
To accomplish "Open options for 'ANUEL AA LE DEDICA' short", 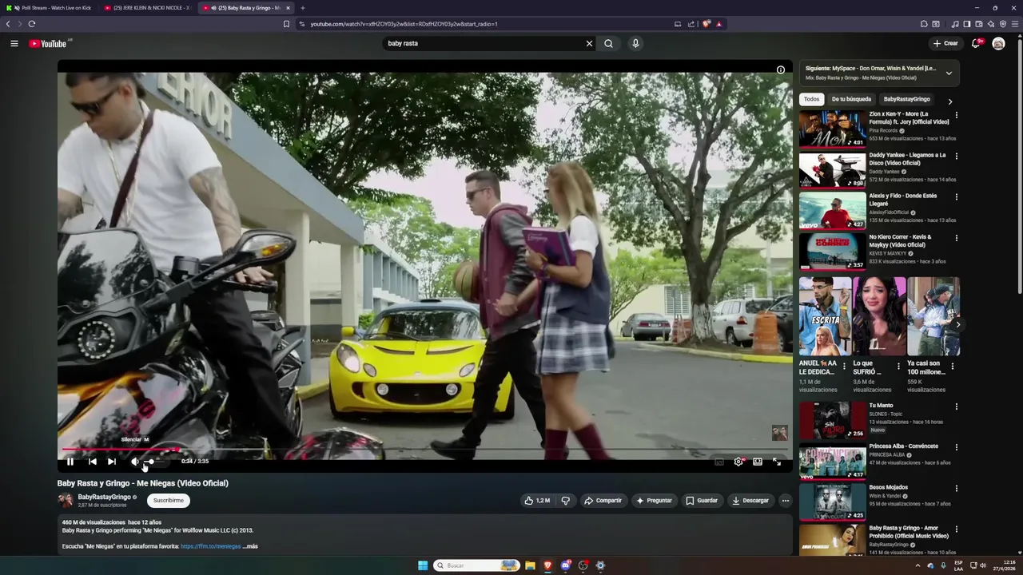I will (844, 367).
